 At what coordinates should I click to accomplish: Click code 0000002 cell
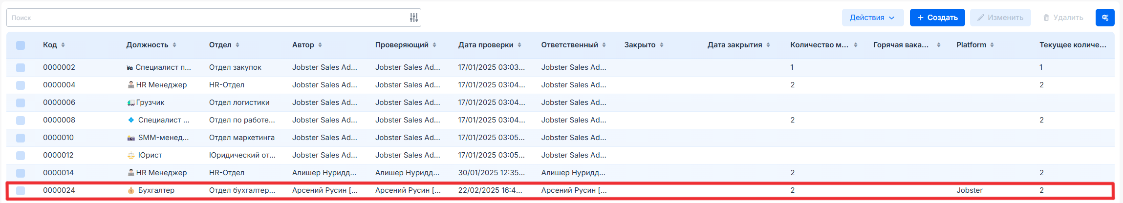coord(59,67)
